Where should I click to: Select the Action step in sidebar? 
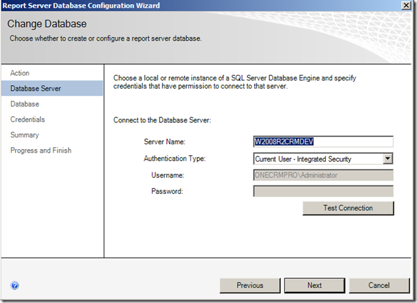tap(20, 73)
